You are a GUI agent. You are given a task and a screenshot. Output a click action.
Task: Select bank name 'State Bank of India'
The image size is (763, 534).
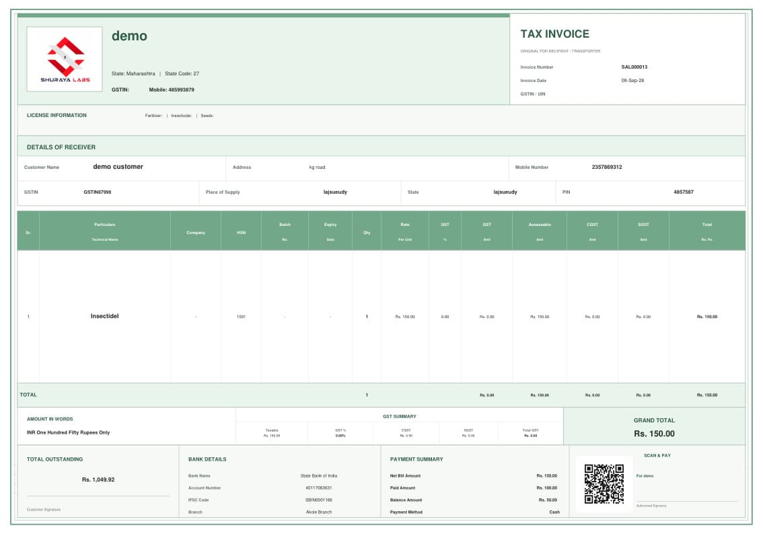click(319, 475)
